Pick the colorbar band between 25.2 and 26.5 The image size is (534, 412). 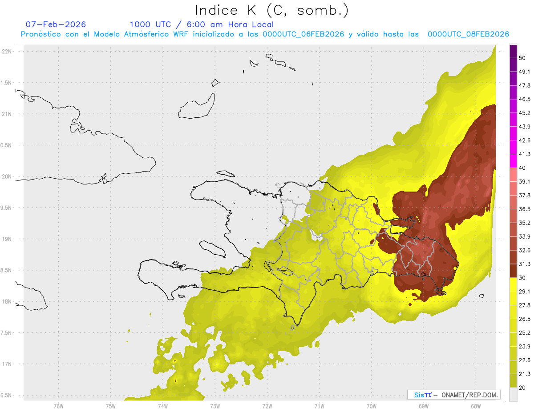(x=513, y=326)
